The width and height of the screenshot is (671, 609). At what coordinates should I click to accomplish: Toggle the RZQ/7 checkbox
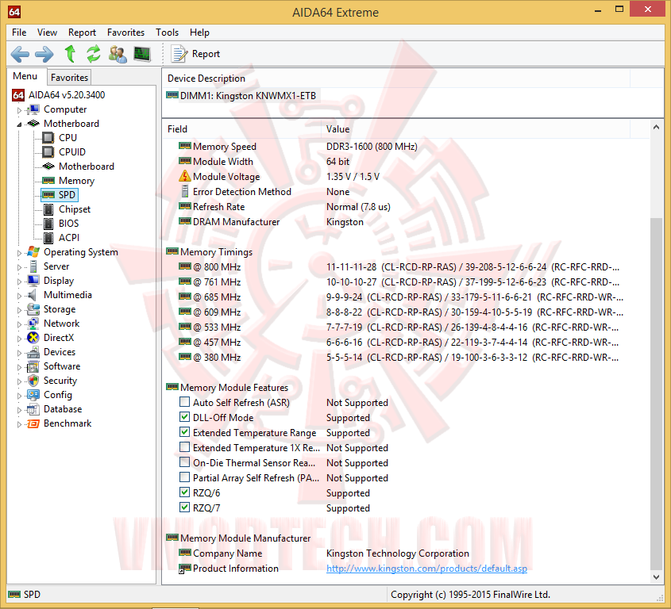pos(184,507)
